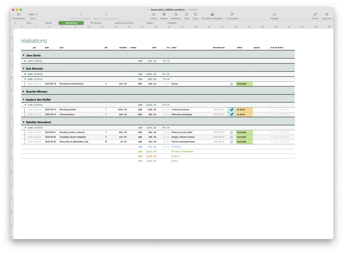Select the 'Format multi-plateformes' note cell
Screen dimensions: 344x253
click(183, 142)
